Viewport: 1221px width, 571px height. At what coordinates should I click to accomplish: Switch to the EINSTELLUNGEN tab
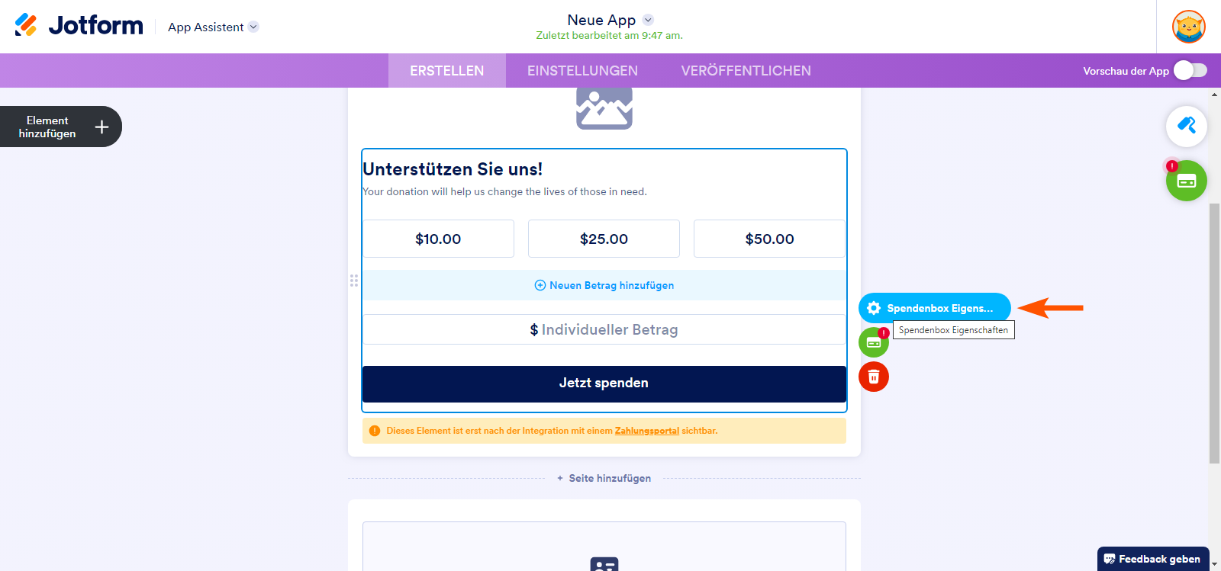(x=582, y=71)
